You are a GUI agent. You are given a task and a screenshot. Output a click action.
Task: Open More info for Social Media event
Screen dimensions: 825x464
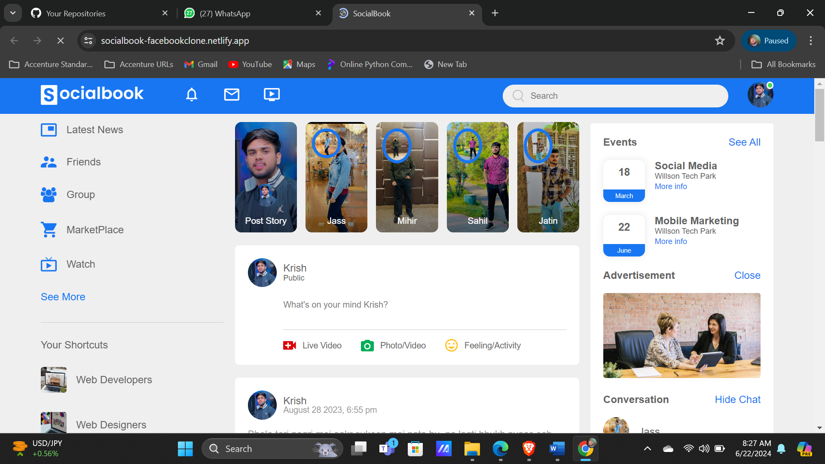tap(671, 186)
